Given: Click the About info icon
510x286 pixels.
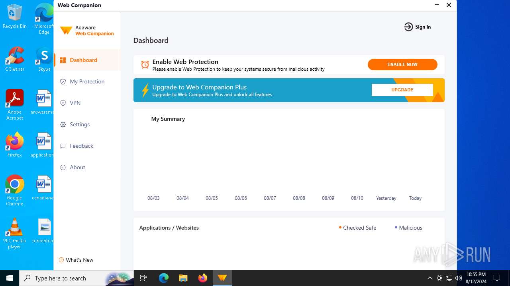Looking at the screenshot, I should [x=63, y=167].
